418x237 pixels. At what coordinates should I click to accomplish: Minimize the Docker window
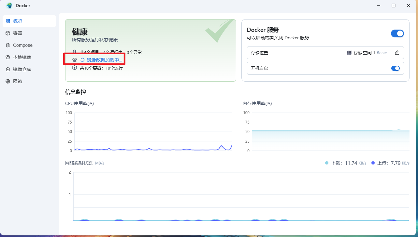pyautogui.click(x=379, y=6)
